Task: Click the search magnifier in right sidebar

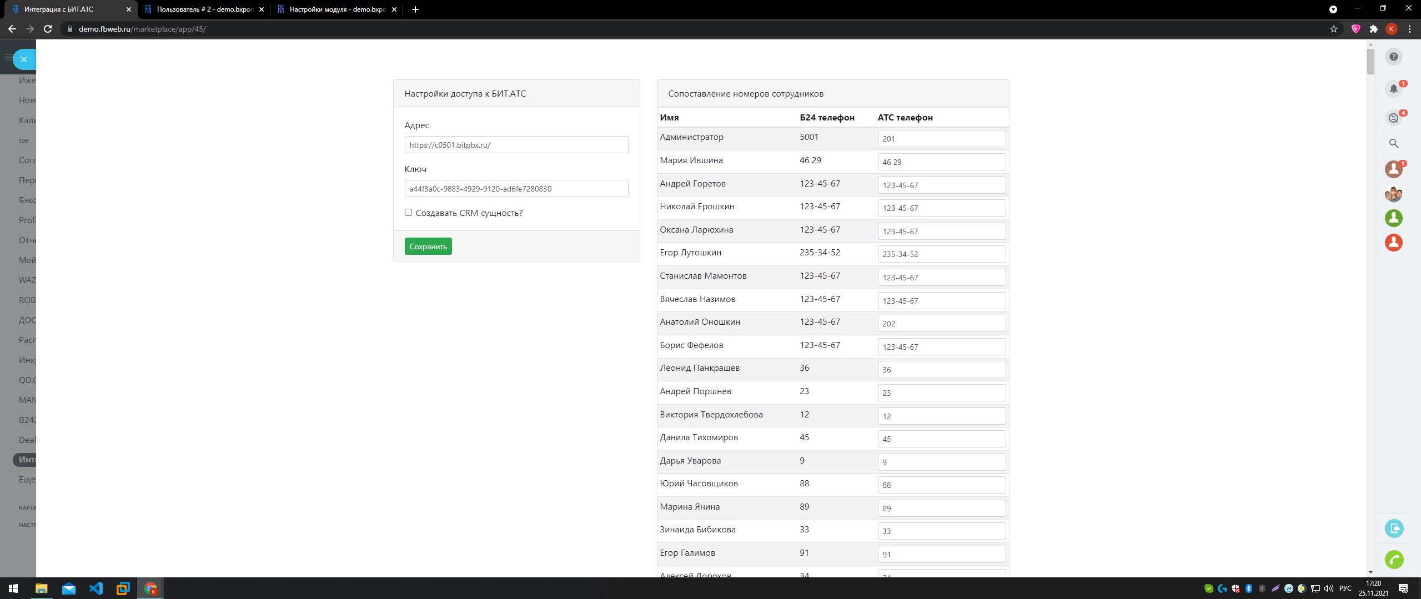Action: pos(1393,143)
